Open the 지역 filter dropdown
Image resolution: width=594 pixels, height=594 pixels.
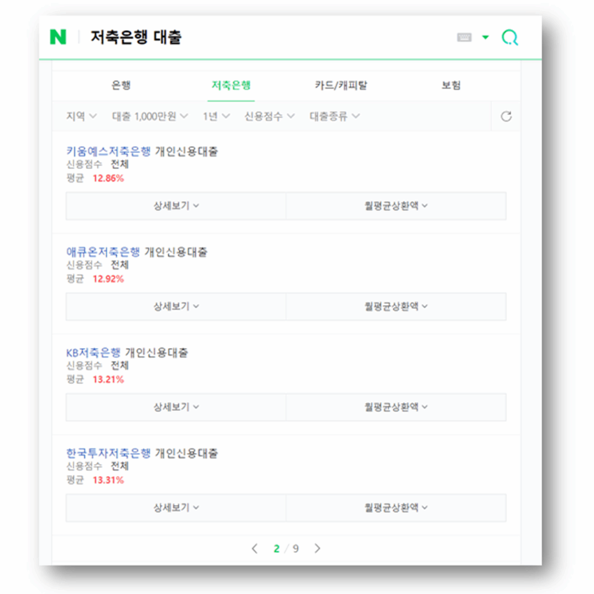pyautogui.click(x=81, y=116)
